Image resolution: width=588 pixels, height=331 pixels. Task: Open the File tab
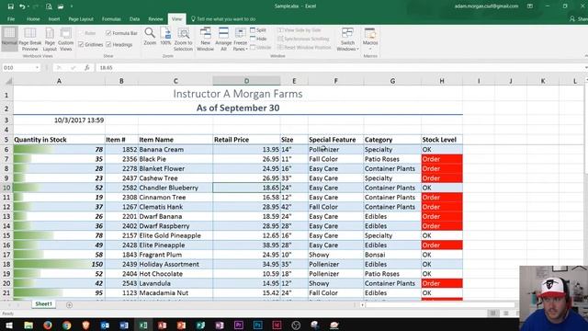11,18
